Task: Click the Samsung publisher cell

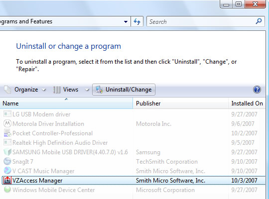Action: click(148, 152)
